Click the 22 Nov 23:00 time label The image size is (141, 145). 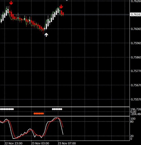point(13,143)
